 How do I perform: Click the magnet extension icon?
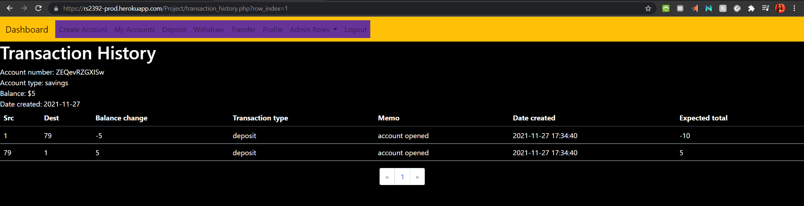(737, 8)
